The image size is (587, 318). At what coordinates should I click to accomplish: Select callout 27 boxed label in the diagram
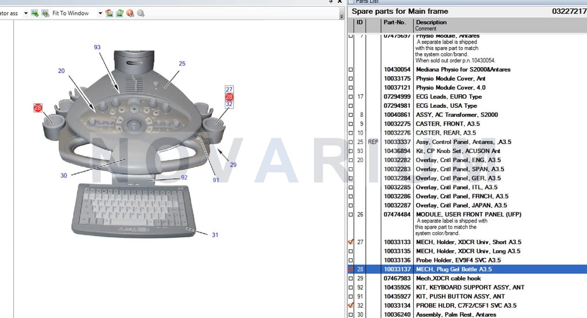[x=229, y=89]
